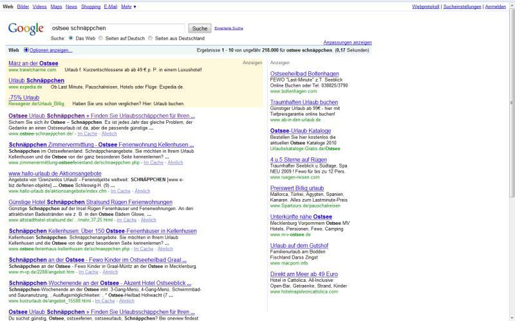
Task: Click 'Ähnlich' for altstadthotel-stralsund.de result
Action: point(149,220)
